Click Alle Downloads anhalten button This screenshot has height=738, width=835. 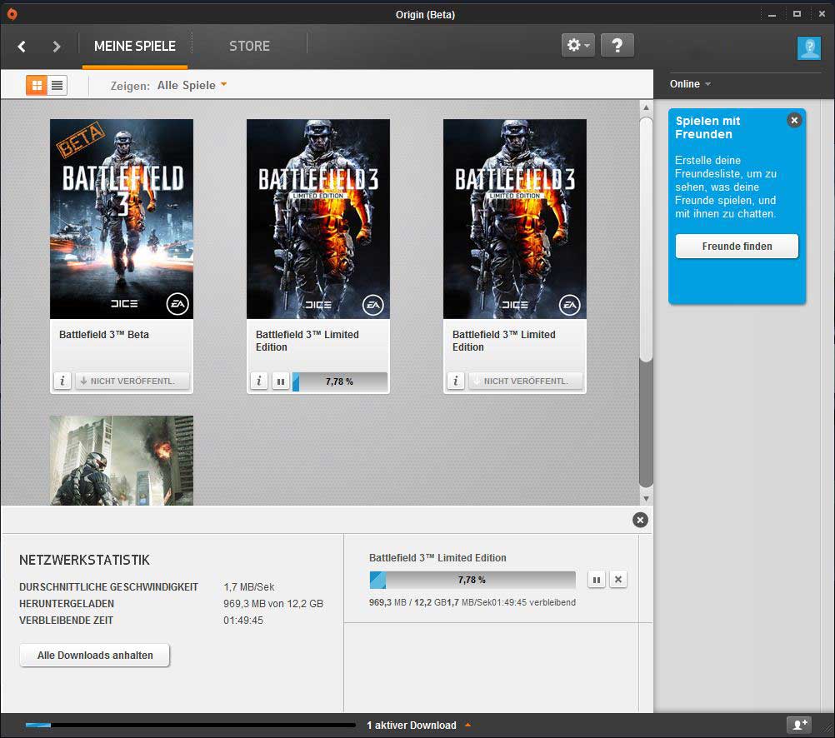pos(95,655)
